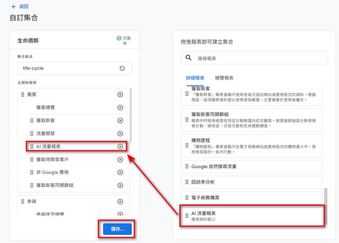Remove 獲客總覽 report using X icon
The height and width of the screenshot is (243, 339).
[x=120, y=108]
